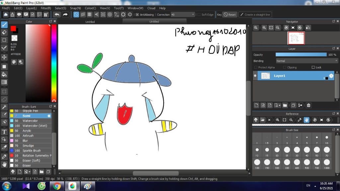This screenshot has height=191, width=340.
Task: Hide Layer1 with visibility dot
Action: tap(255, 76)
